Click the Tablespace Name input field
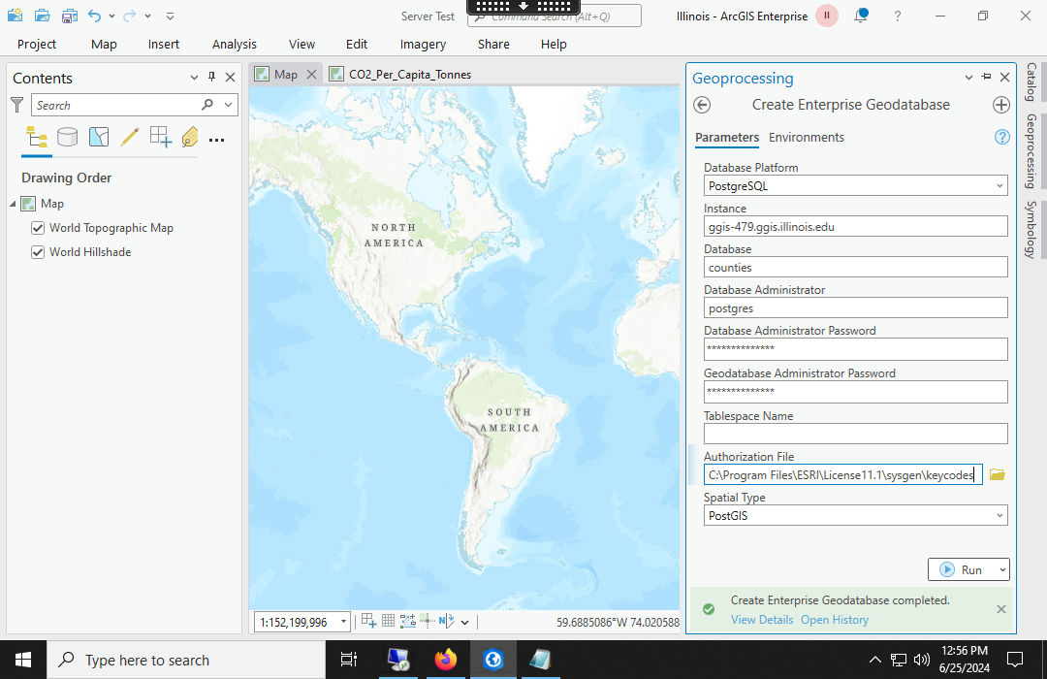This screenshot has width=1047, height=679. point(855,434)
